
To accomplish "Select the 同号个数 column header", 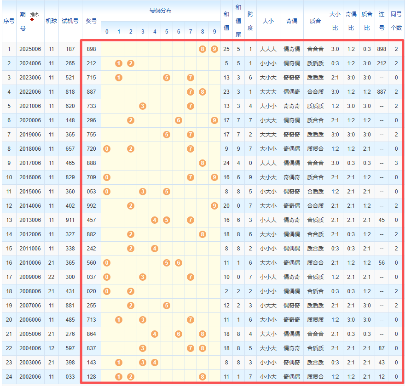I will [x=396, y=21].
